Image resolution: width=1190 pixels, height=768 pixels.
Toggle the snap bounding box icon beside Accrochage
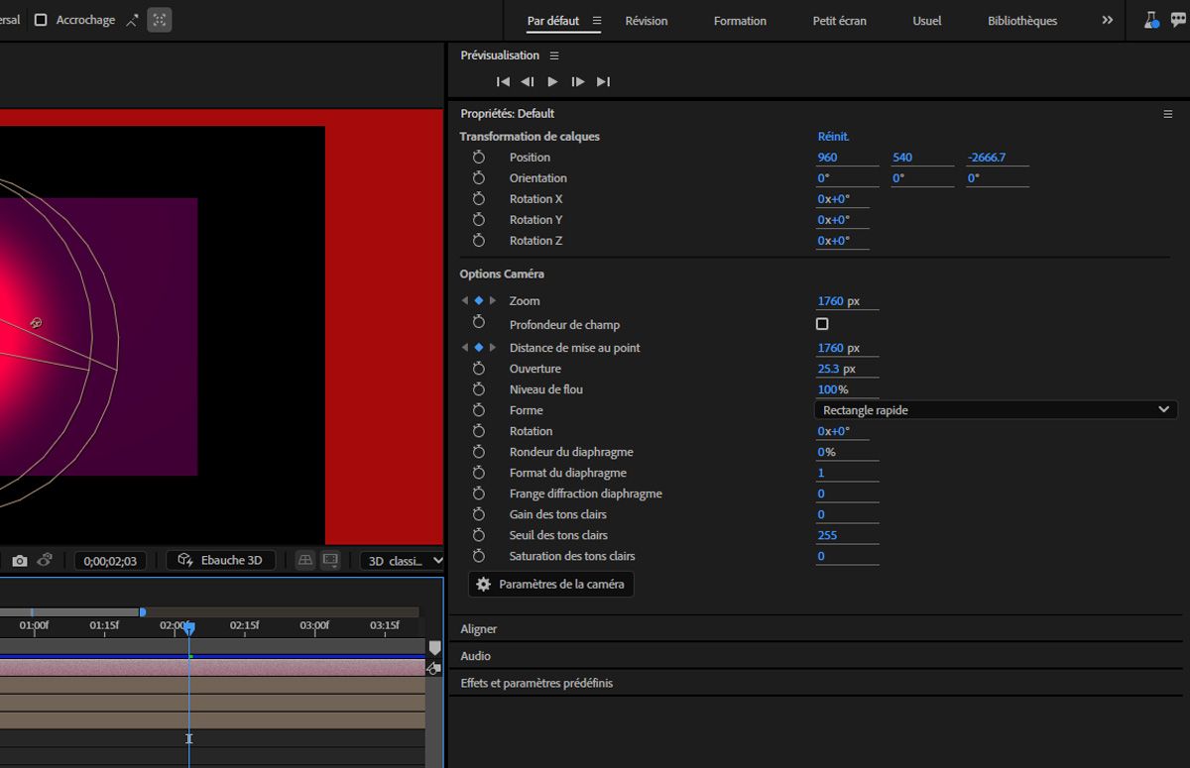[159, 20]
